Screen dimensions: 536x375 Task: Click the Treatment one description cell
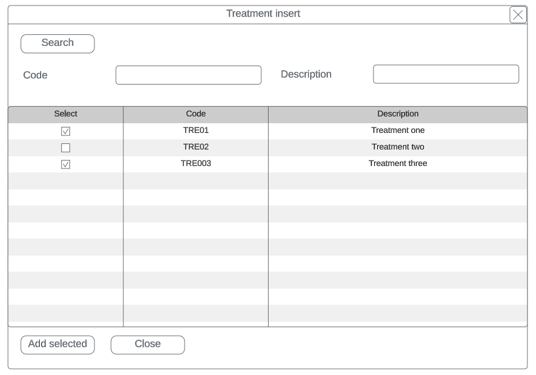[x=397, y=131]
